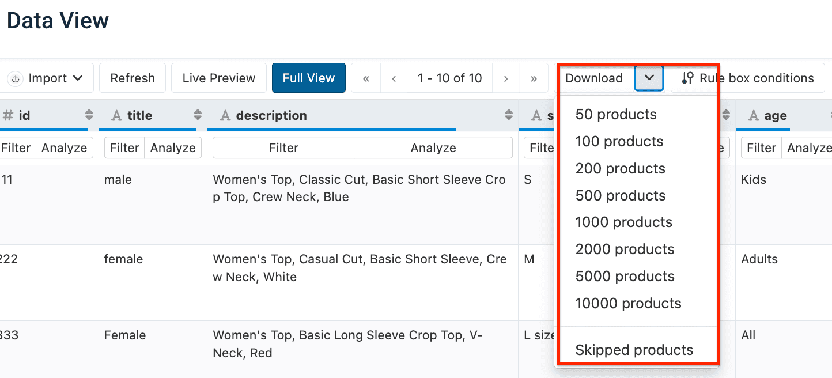The width and height of the screenshot is (832, 378).
Task: Go to the previous page arrow
Action: point(394,78)
